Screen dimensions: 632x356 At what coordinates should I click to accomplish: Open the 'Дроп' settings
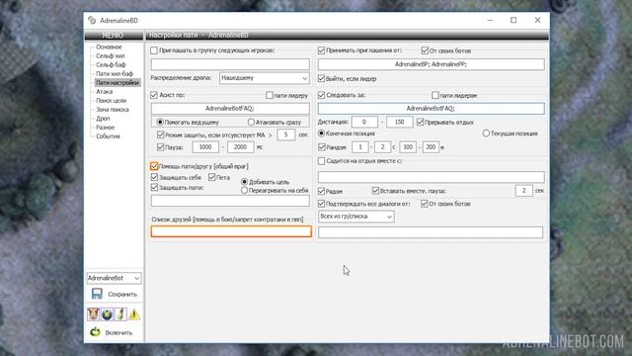[x=103, y=119]
